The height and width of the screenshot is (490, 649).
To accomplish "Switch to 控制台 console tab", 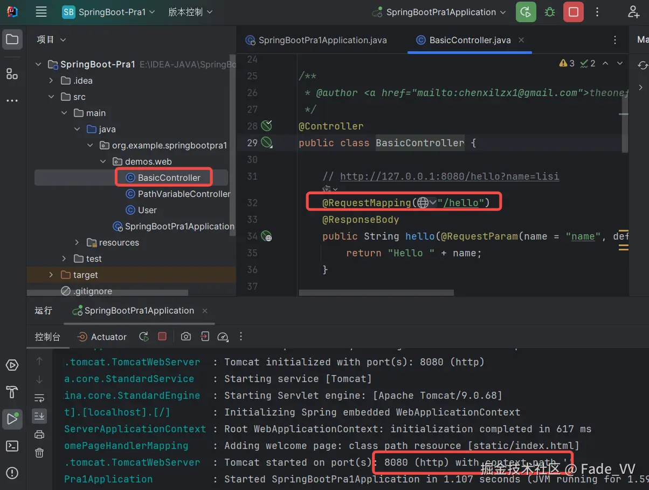I will click(47, 337).
